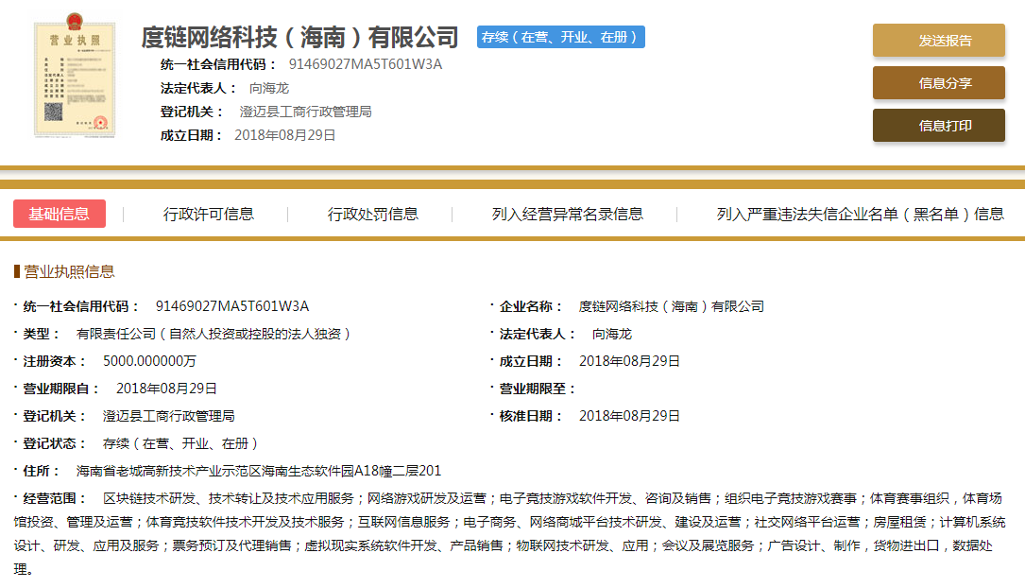Click the 发送报告 button
Viewport: 1025px width, 588px height.
pyautogui.click(x=938, y=41)
